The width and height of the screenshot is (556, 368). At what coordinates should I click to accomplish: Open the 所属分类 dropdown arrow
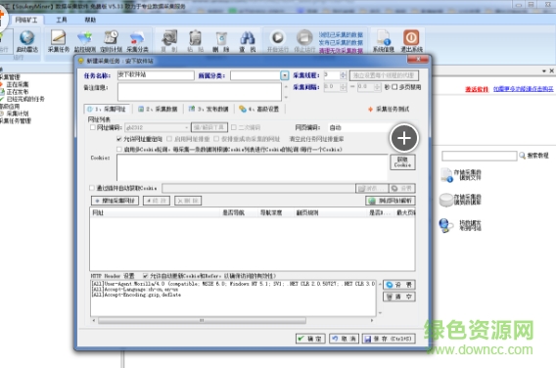click(x=285, y=75)
